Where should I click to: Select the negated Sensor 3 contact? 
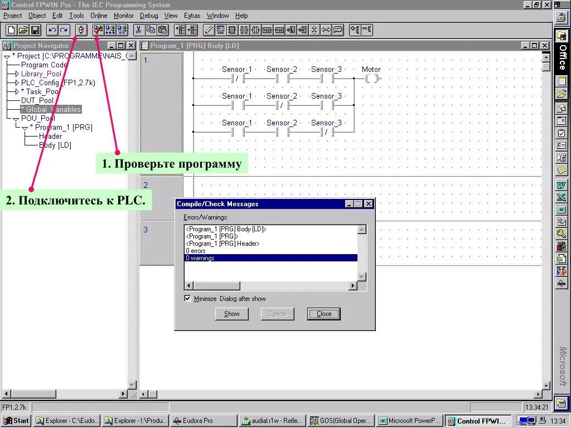[327, 132]
